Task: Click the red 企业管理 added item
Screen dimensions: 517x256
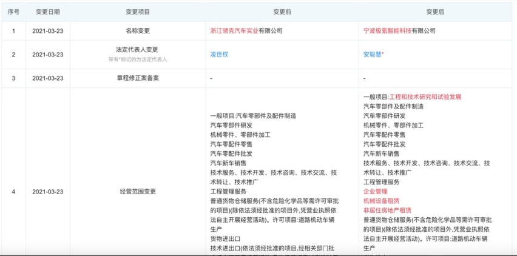Action: click(x=375, y=192)
